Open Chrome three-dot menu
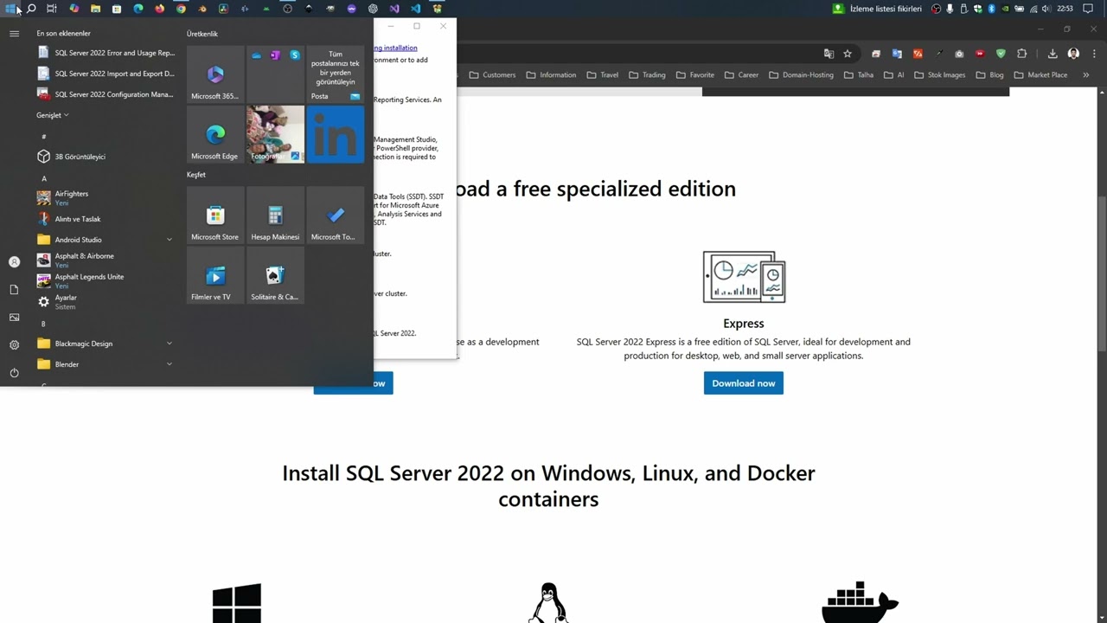The width and height of the screenshot is (1107, 623). [x=1093, y=54]
